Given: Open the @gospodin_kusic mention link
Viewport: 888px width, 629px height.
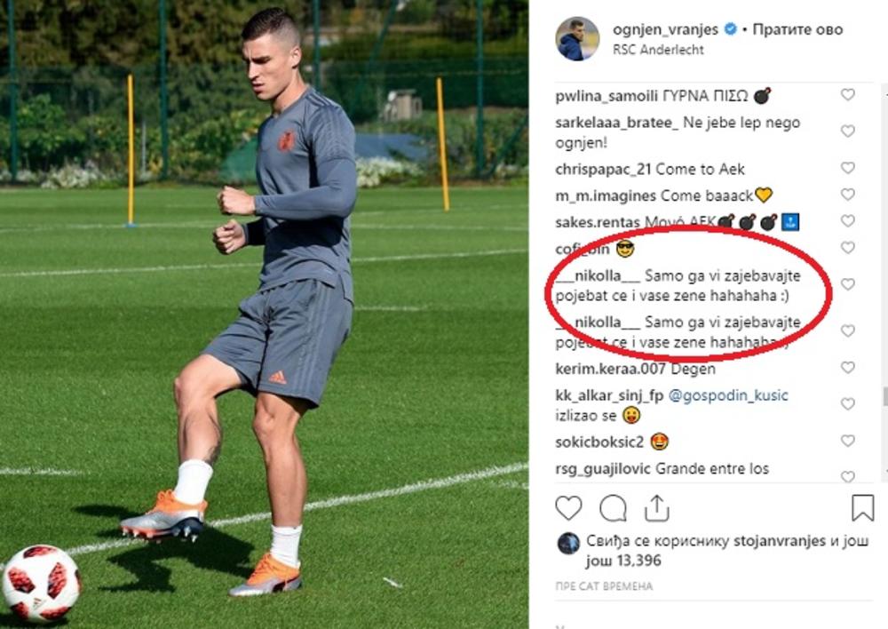Looking at the screenshot, I should pos(728,395).
